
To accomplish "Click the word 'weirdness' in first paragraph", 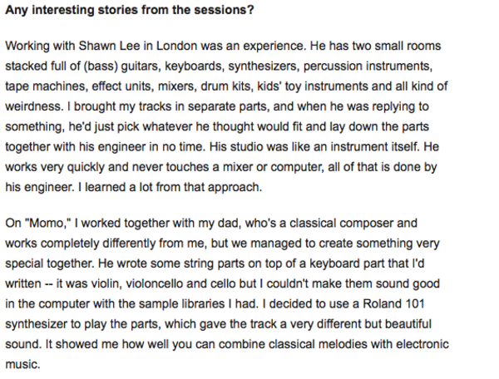I will click(34, 106).
